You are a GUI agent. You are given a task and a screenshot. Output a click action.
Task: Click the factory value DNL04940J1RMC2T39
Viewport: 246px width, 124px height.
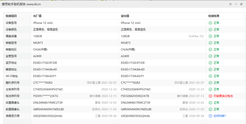coord(48,103)
